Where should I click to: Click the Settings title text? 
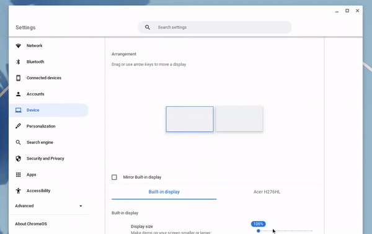coord(25,27)
